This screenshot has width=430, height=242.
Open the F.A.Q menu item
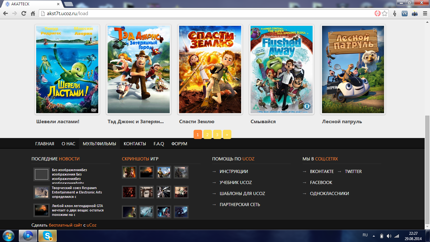click(x=159, y=144)
